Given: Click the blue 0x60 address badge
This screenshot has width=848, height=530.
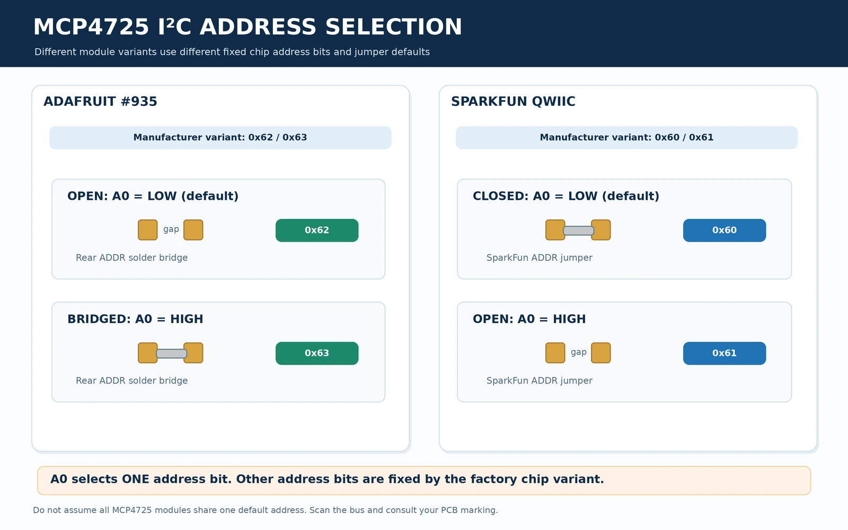Looking at the screenshot, I should click(x=725, y=230).
